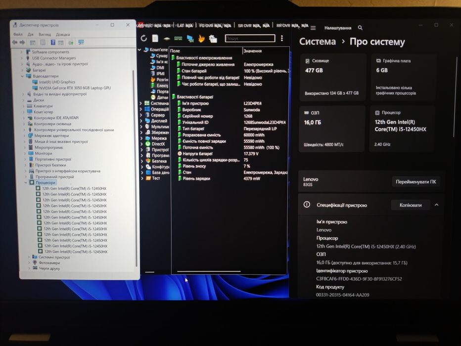Go back to Система via the breadcrumb
The width and height of the screenshot is (461, 346).
pos(318,42)
